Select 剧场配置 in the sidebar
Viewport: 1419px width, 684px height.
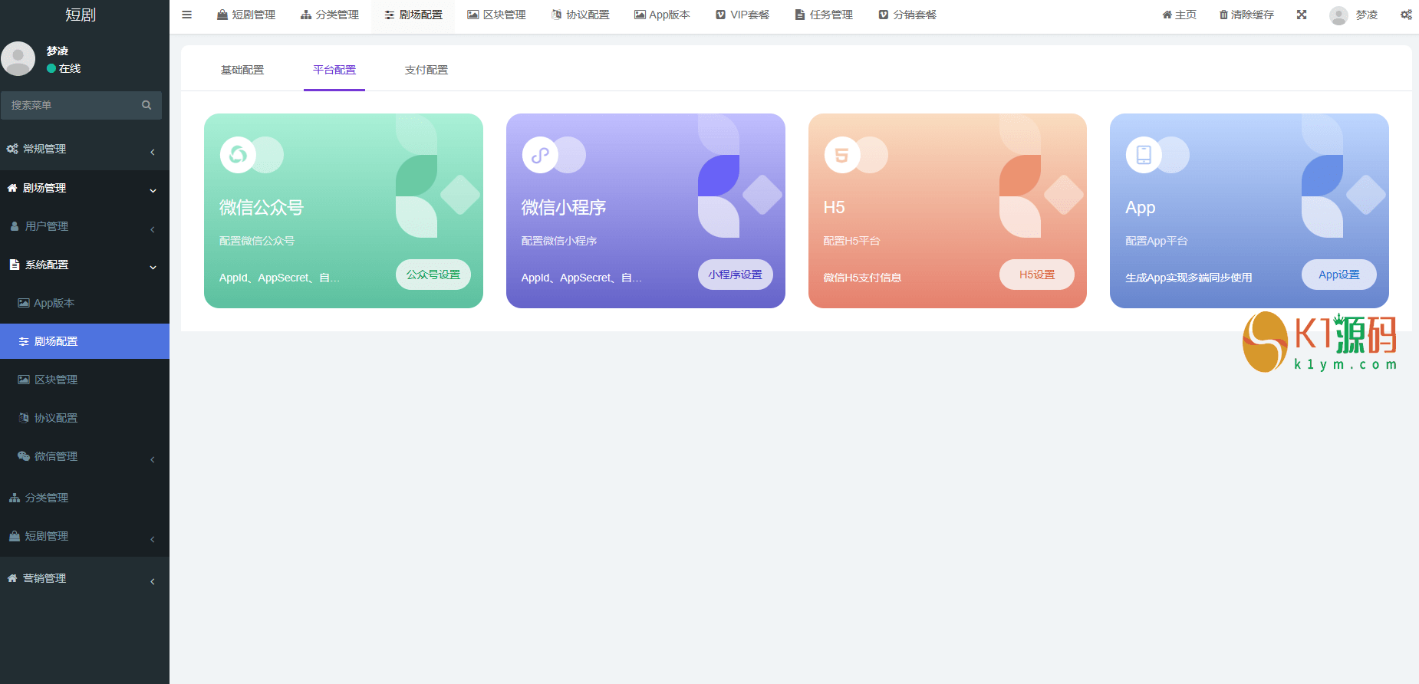pos(84,341)
